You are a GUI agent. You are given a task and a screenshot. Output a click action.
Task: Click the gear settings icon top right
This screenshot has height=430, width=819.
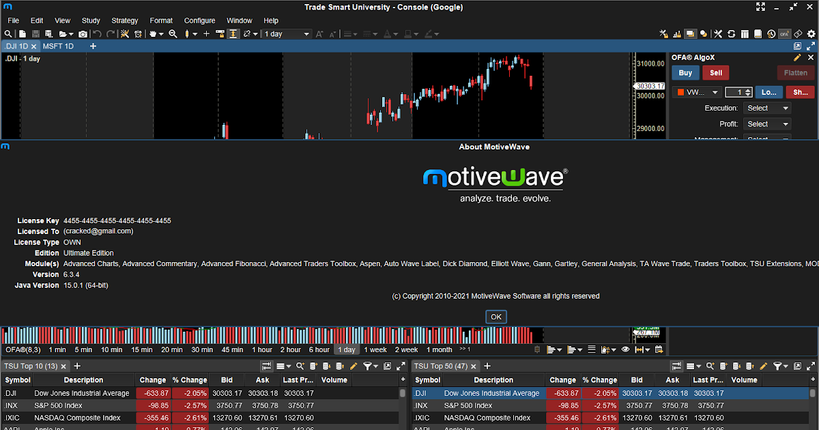811,33
